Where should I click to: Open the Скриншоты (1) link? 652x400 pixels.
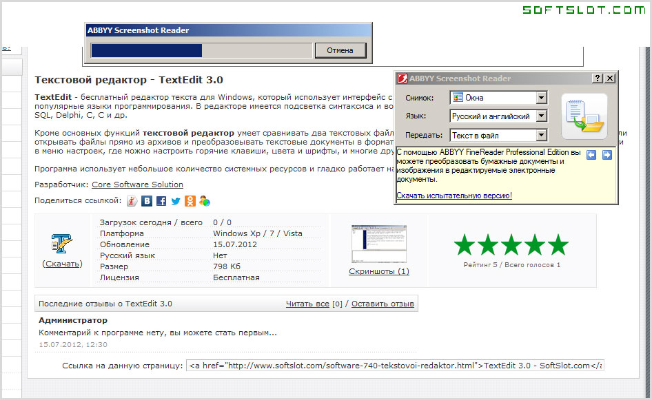coord(379,271)
